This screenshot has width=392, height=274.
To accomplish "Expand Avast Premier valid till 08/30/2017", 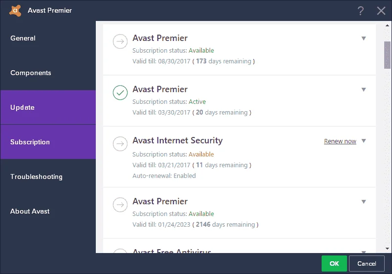I will (x=364, y=39).
